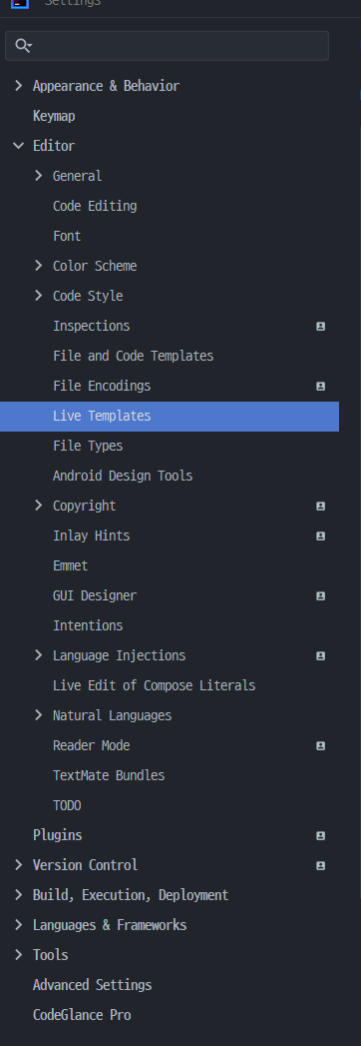Select File and Code Templates

click(134, 357)
